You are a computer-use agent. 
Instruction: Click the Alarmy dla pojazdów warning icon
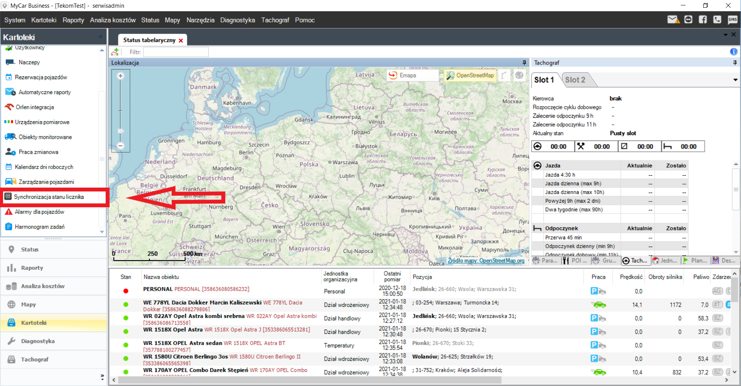[8, 212]
